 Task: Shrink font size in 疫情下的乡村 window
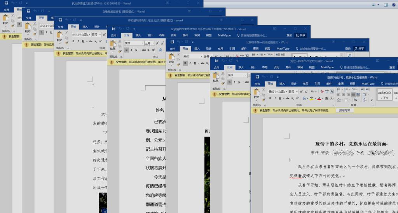[306, 92]
